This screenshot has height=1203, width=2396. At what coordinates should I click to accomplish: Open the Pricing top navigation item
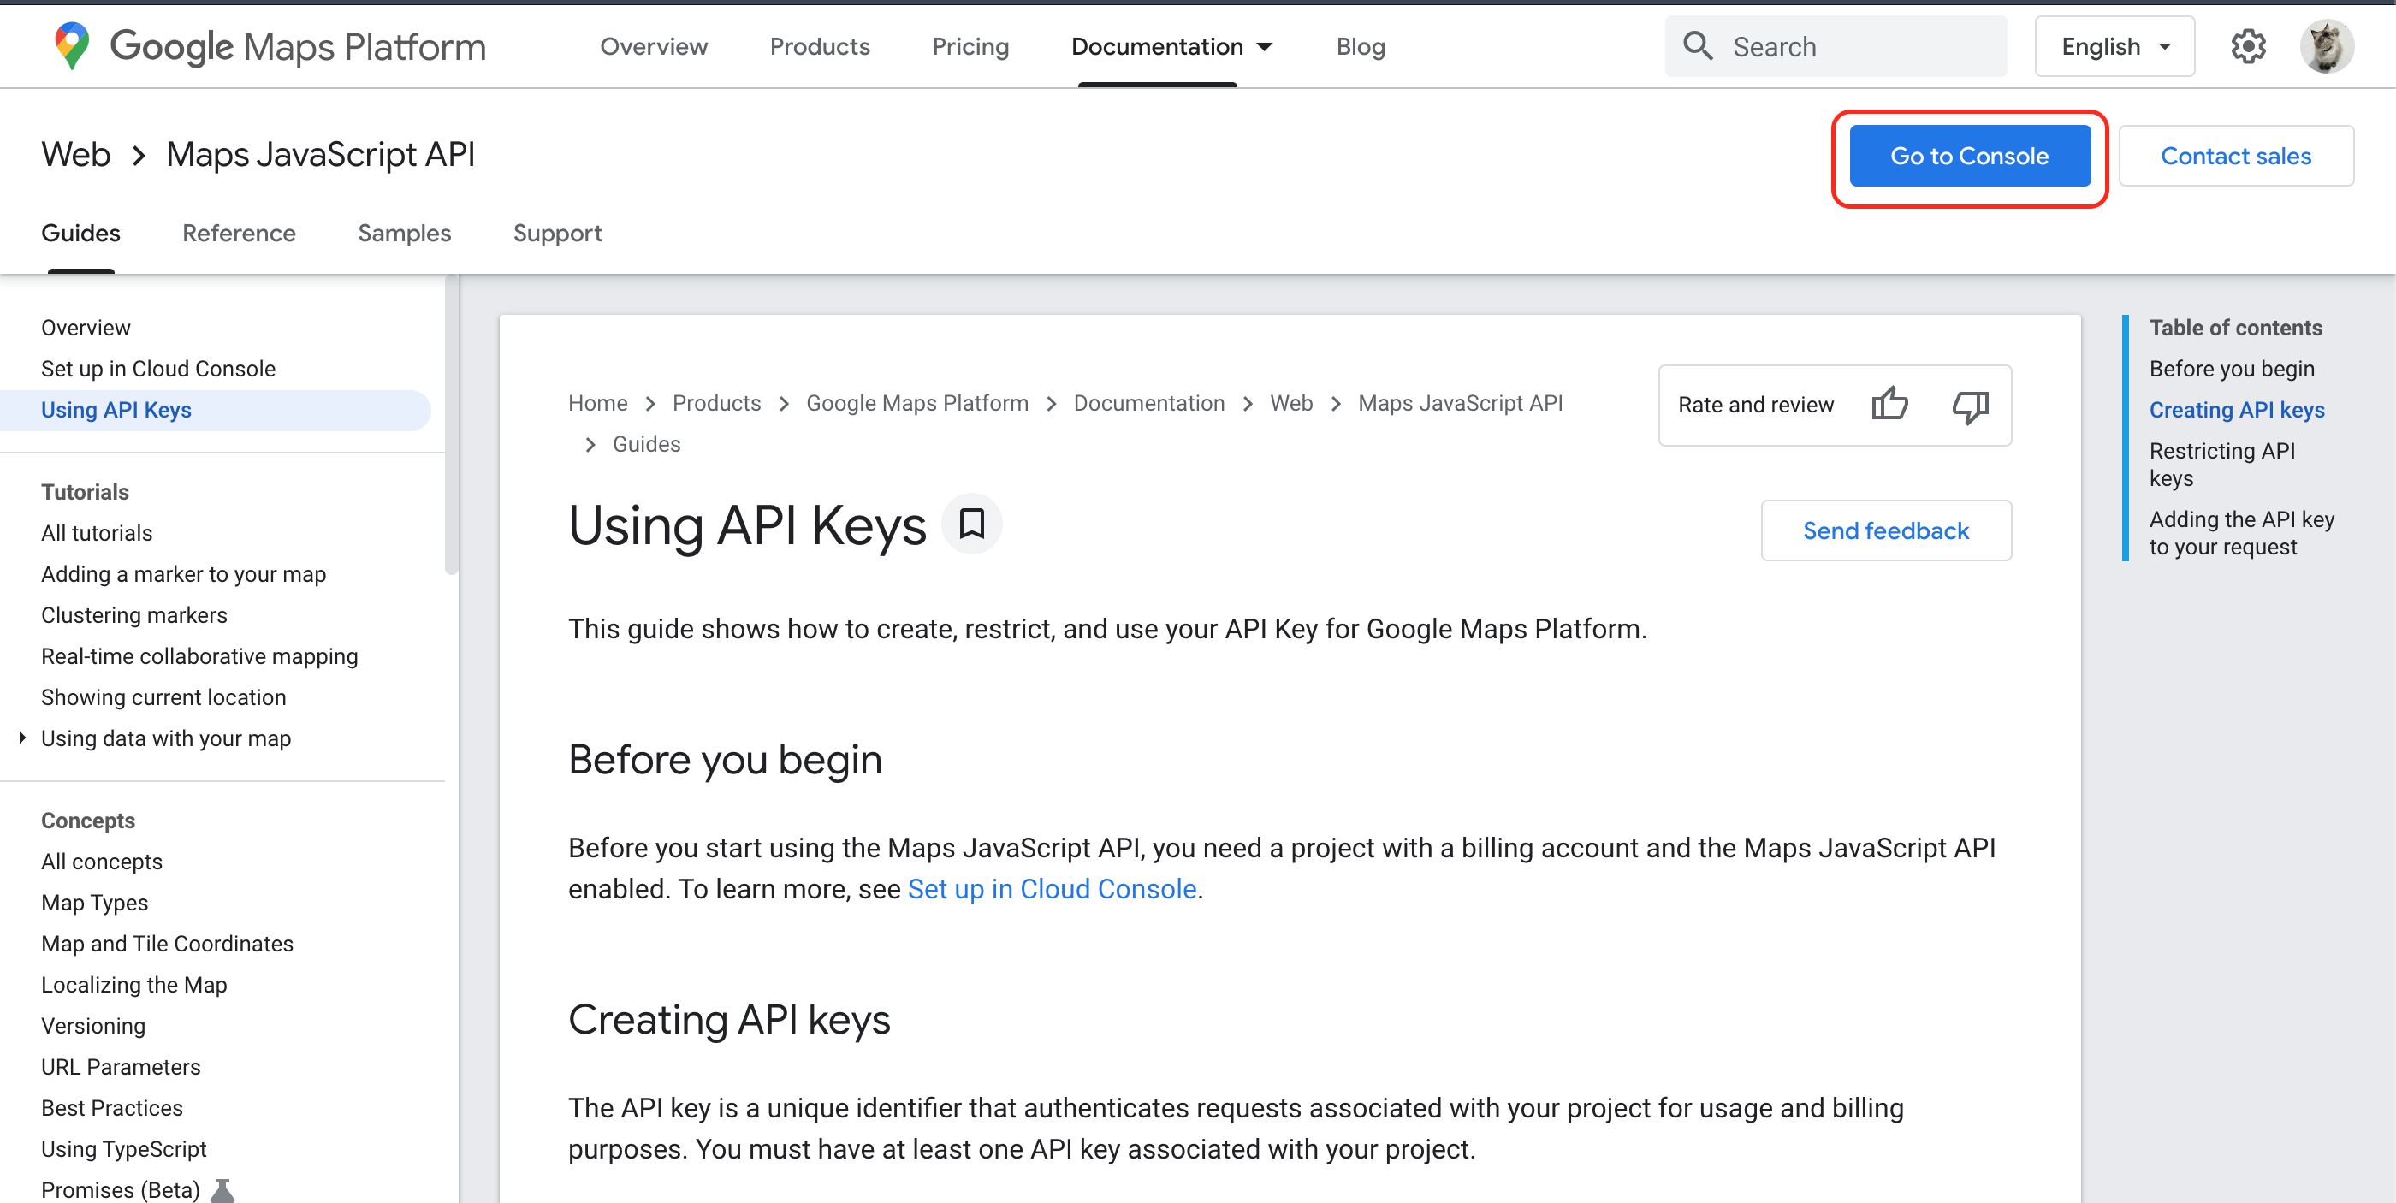[x=970, y=46]
